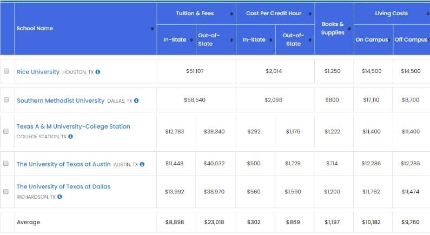Click UT Dallas off-campus cost $11,474

[411, 192]
